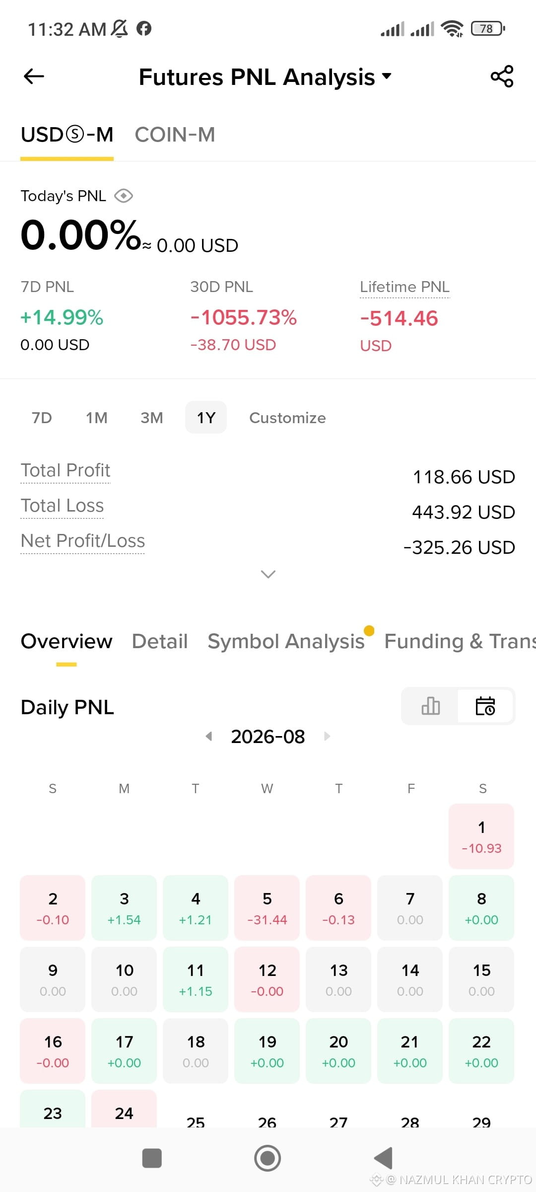Viewport: 536px width, 1192px height.
Task: Select the 7D time range
Action: [x=42, y=418]
